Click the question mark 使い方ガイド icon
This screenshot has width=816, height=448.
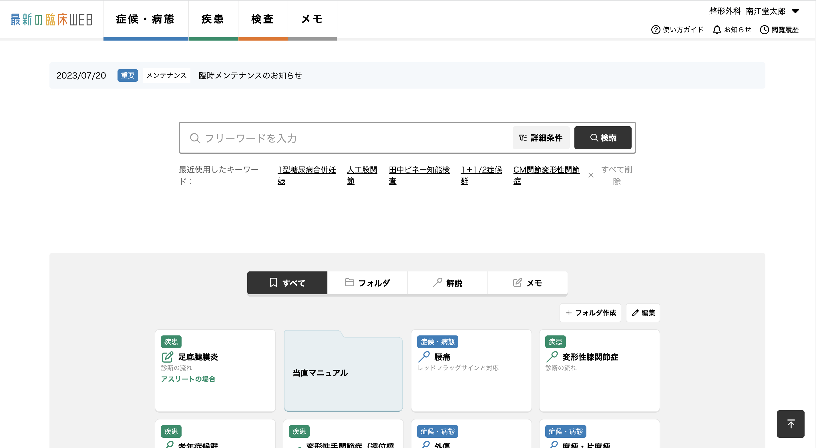click(655, 30)
